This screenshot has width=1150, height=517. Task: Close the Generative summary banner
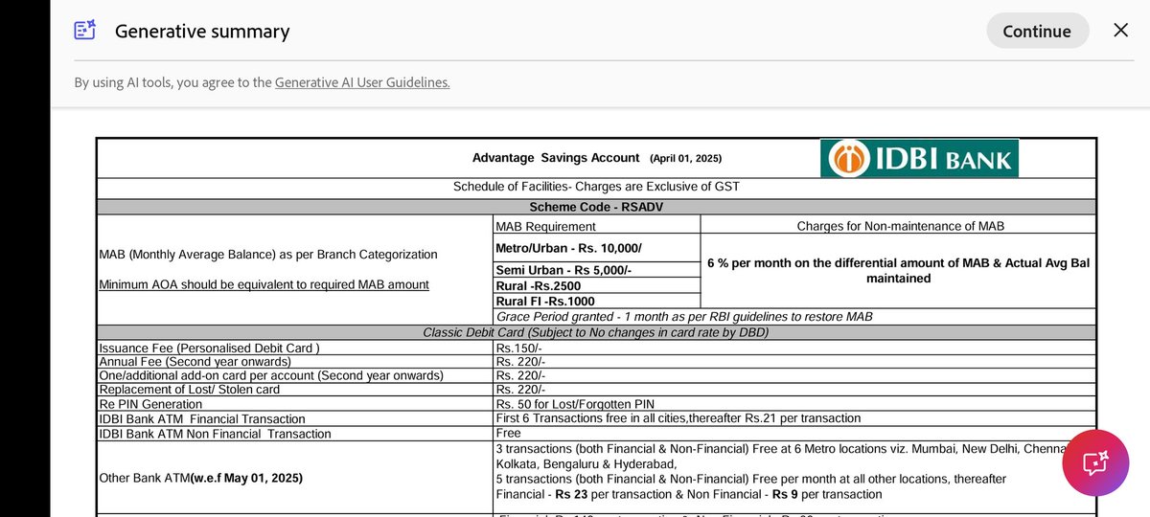1120,31
